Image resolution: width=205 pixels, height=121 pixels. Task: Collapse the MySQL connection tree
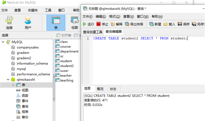pyautogui.click(x=3, y=42)
